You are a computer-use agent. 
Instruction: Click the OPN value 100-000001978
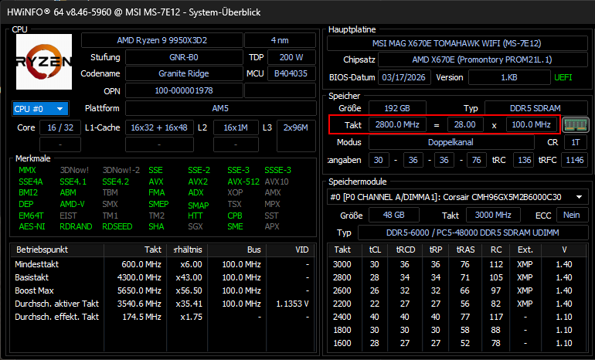coord(184,90)
